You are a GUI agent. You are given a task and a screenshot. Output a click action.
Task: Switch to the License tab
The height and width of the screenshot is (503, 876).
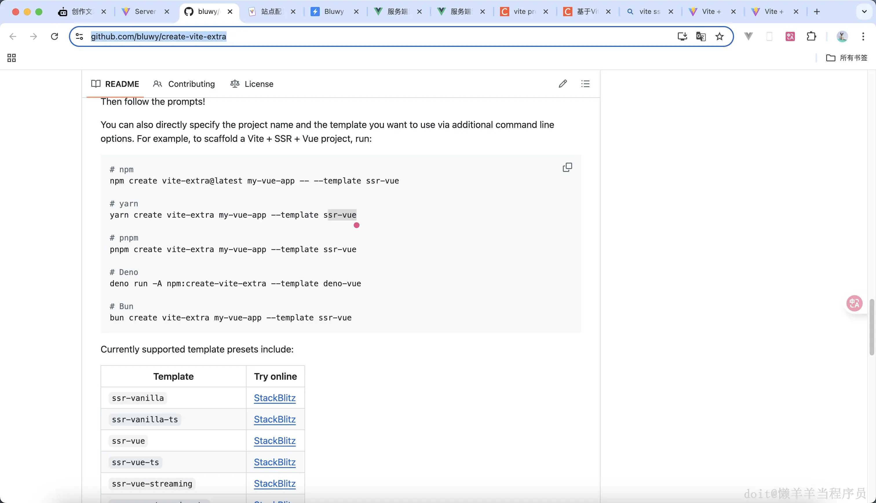[x=252, y=84]
